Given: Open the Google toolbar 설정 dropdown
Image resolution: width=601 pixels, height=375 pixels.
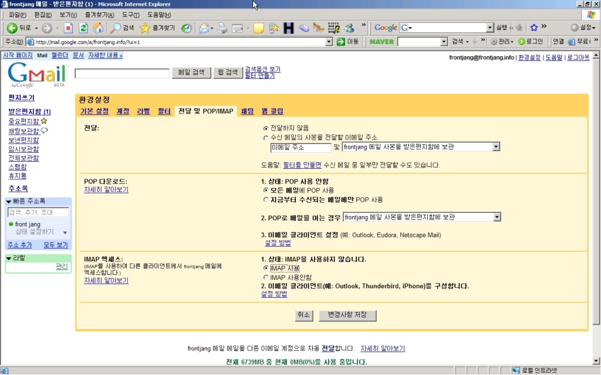Looking at the screenshot, I should point(583,28).
